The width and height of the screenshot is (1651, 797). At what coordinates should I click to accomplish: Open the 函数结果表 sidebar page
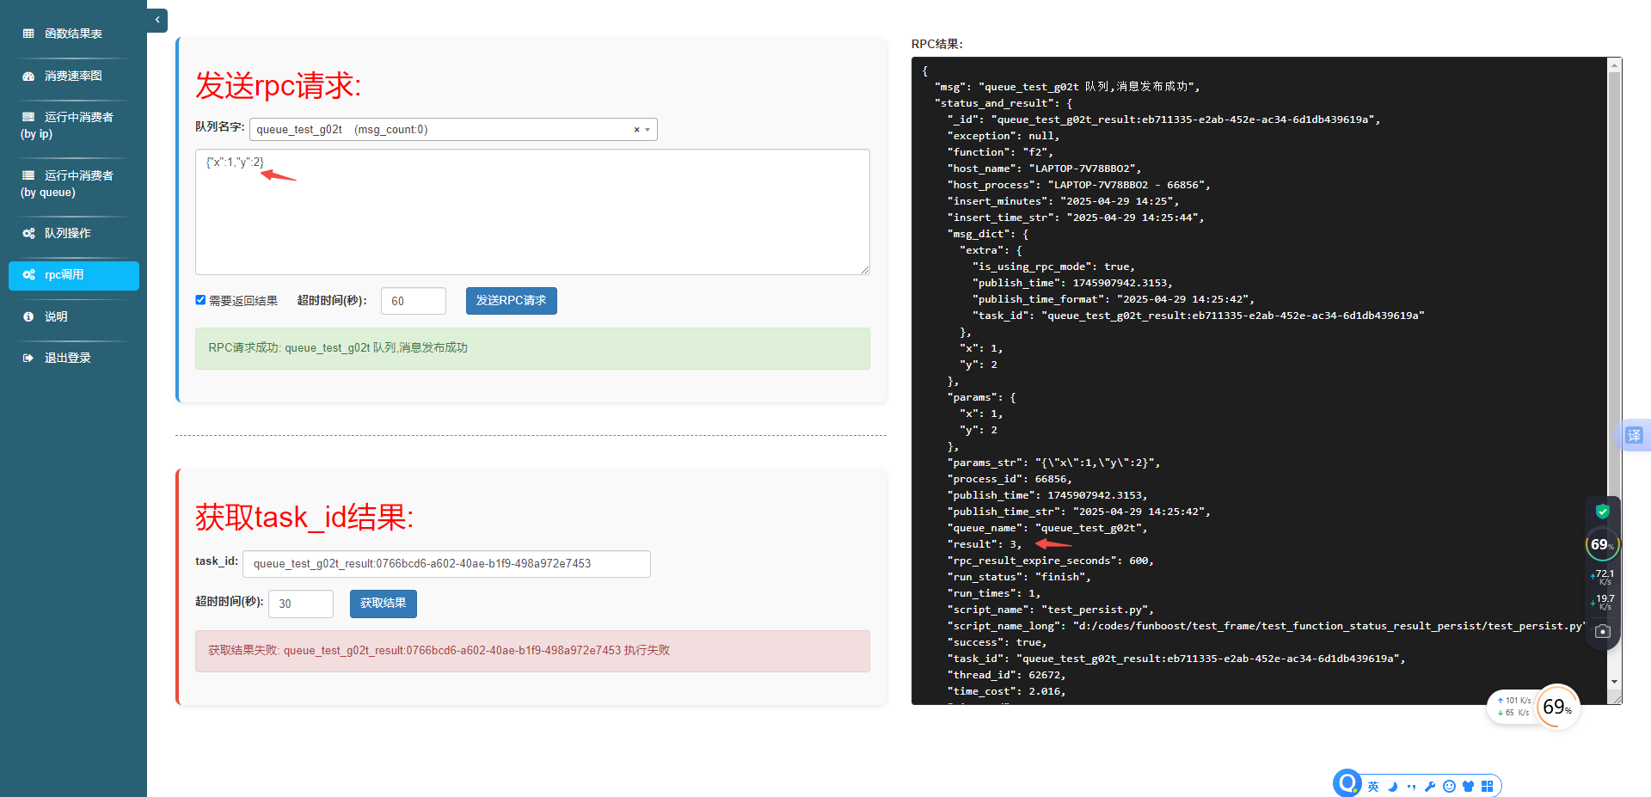tap(73, 34)
